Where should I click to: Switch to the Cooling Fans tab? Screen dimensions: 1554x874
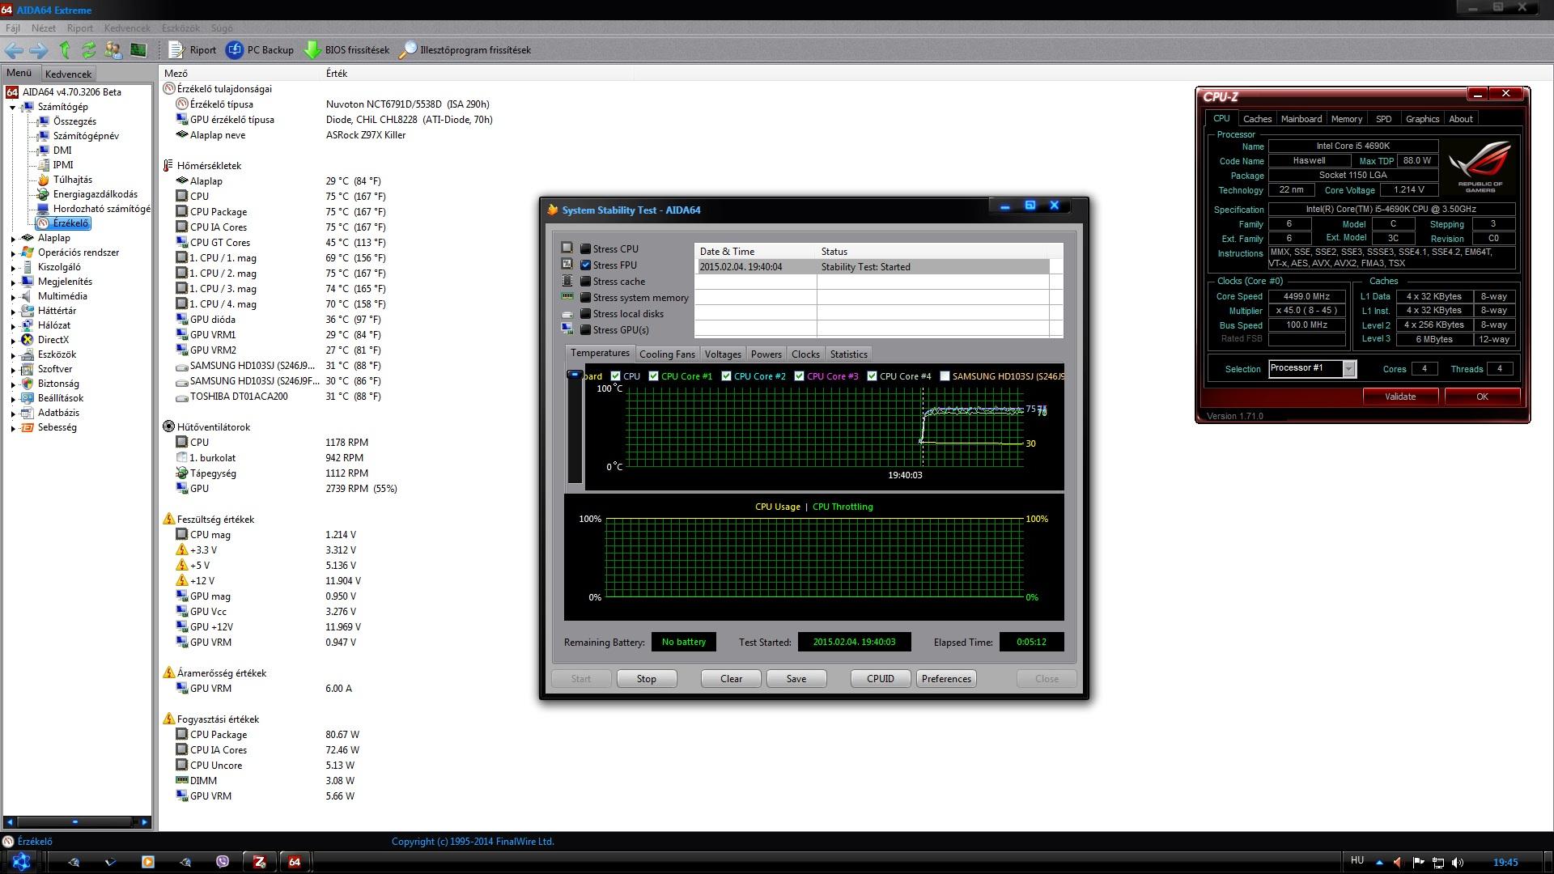tap(667, 354)
